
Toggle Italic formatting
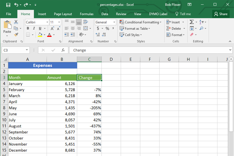point(34,28)
